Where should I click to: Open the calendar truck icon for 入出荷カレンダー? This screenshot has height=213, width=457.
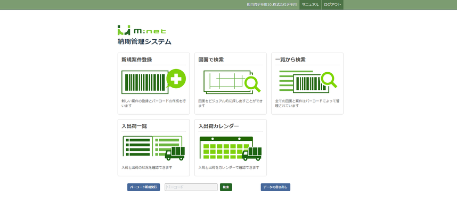(x=231, y=148)
